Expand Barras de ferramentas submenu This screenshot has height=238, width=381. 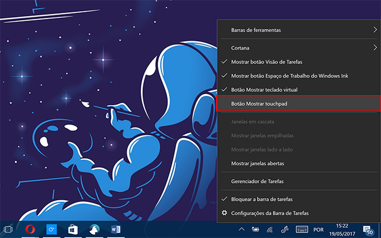pyautogui.click(x=299, y=30)
